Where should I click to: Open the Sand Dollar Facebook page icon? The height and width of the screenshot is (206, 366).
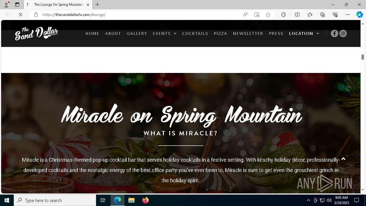[335, 33]
